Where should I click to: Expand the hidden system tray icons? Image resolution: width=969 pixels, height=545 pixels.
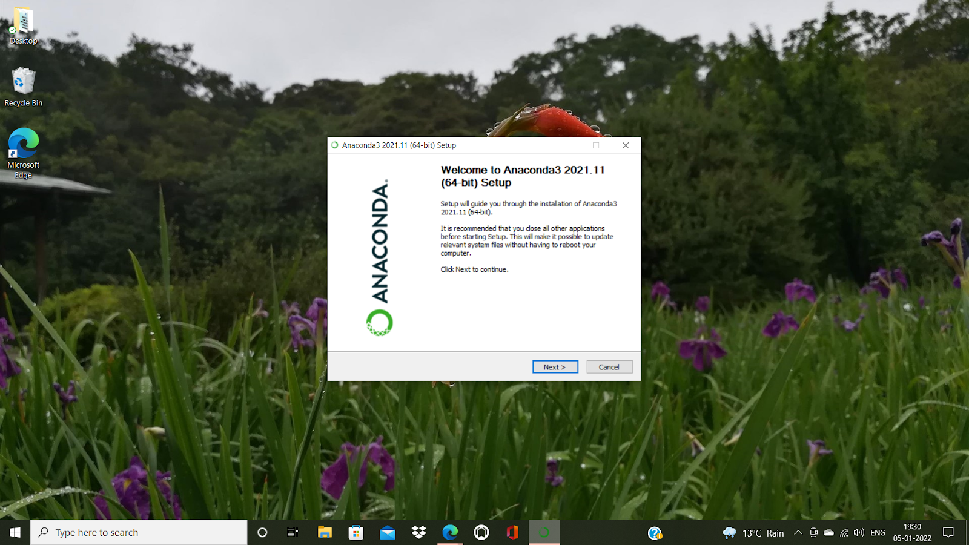pyautogui.click(x=798, y=533)
